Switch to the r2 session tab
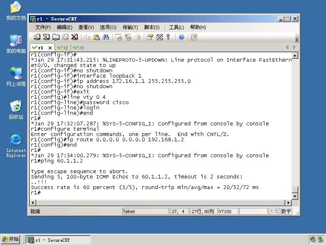This screenshot has width=326, height=245. click(63, 48)
